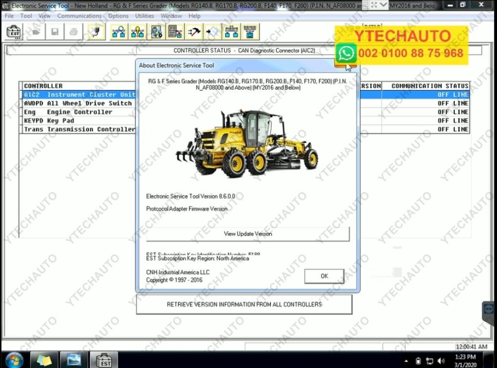Click OK in the About dialog

[x=324, y=276]
